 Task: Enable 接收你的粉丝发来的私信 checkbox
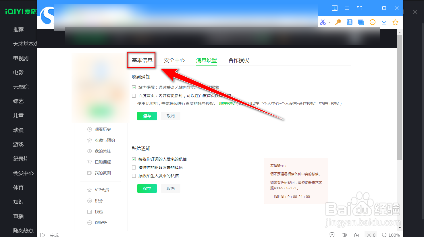coord(134,167)
